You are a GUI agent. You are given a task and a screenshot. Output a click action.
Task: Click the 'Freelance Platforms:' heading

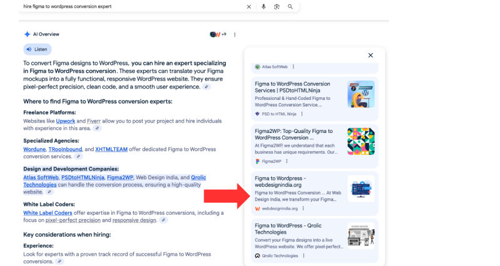coord(49,112)
